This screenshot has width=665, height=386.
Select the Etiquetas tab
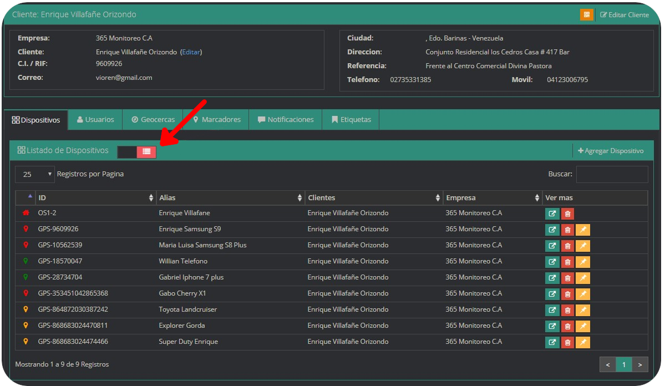pos(351,120)
